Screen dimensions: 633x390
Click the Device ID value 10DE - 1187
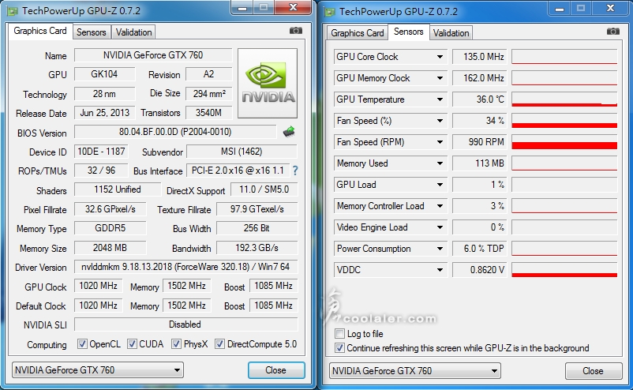[x=101, y=152]
